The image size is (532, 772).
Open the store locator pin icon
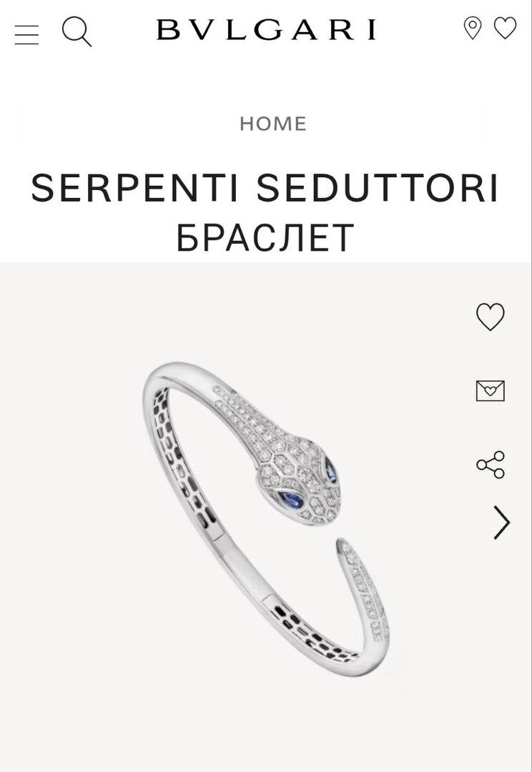(473, 28)
